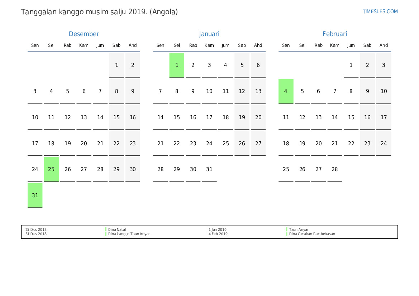Click legend entry 'Dina Natal'
419x296 pixels.
tap(117, 229)
